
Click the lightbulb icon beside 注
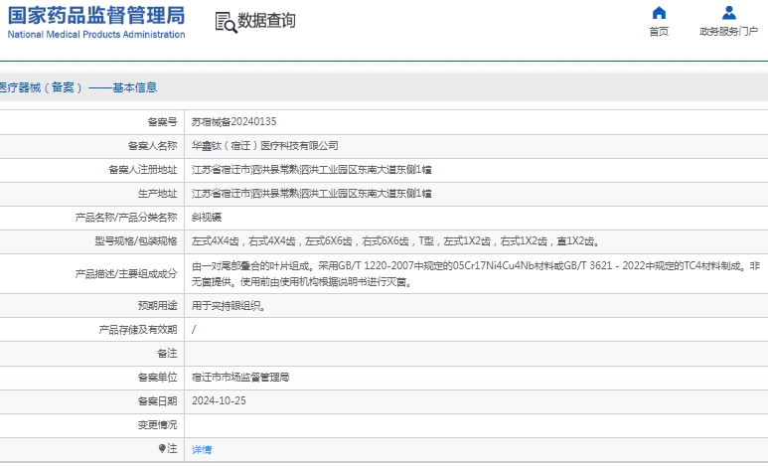(x=162, y=448)
